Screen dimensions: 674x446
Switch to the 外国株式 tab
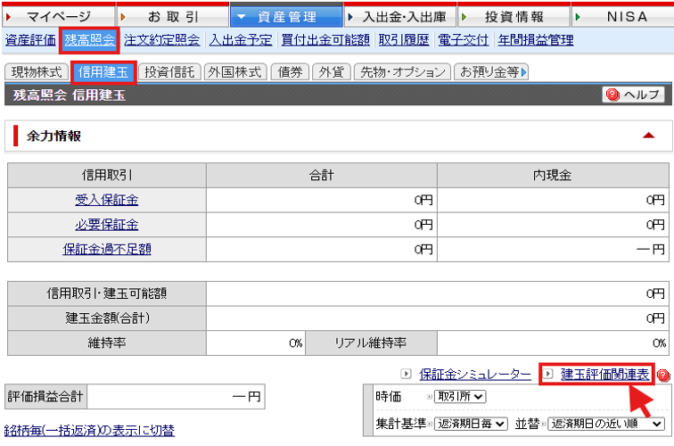[x=234, y=72]
